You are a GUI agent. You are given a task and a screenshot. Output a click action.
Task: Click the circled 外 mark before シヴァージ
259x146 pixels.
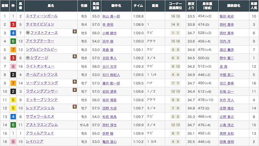point(28,58)
